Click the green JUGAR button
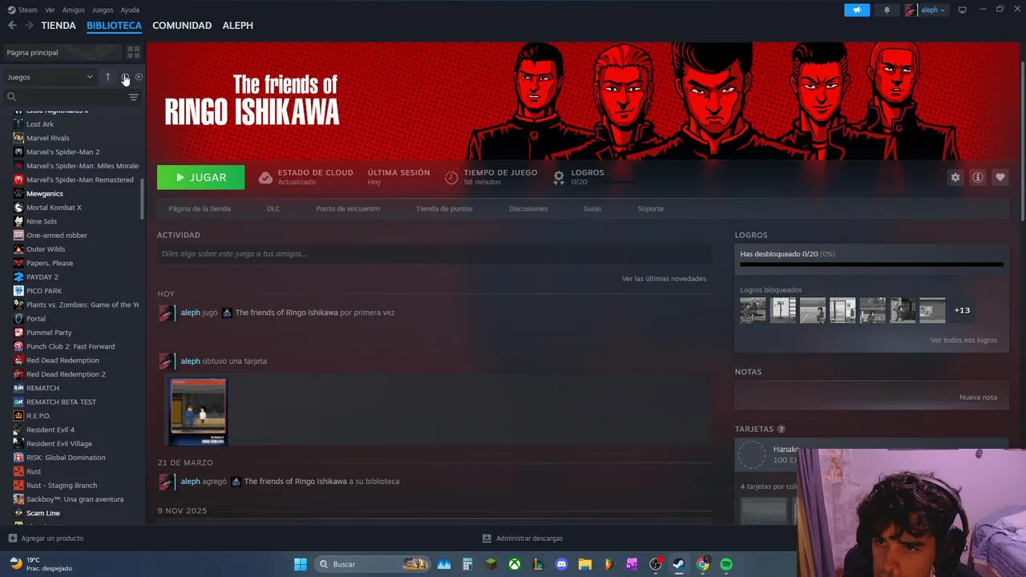The image size is (1026, 577). pos(201,177)
